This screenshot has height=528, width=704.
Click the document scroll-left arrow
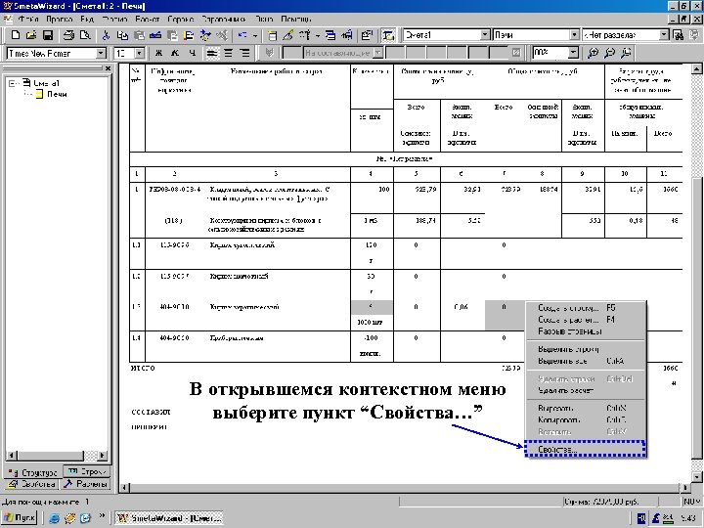point(124,487)
